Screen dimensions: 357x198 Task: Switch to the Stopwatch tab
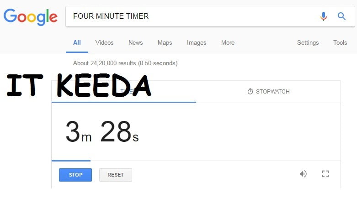[x=268, y=92]
